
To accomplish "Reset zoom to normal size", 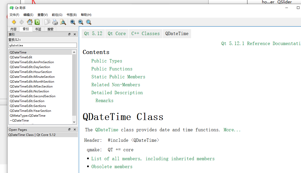I will point(89,22).
